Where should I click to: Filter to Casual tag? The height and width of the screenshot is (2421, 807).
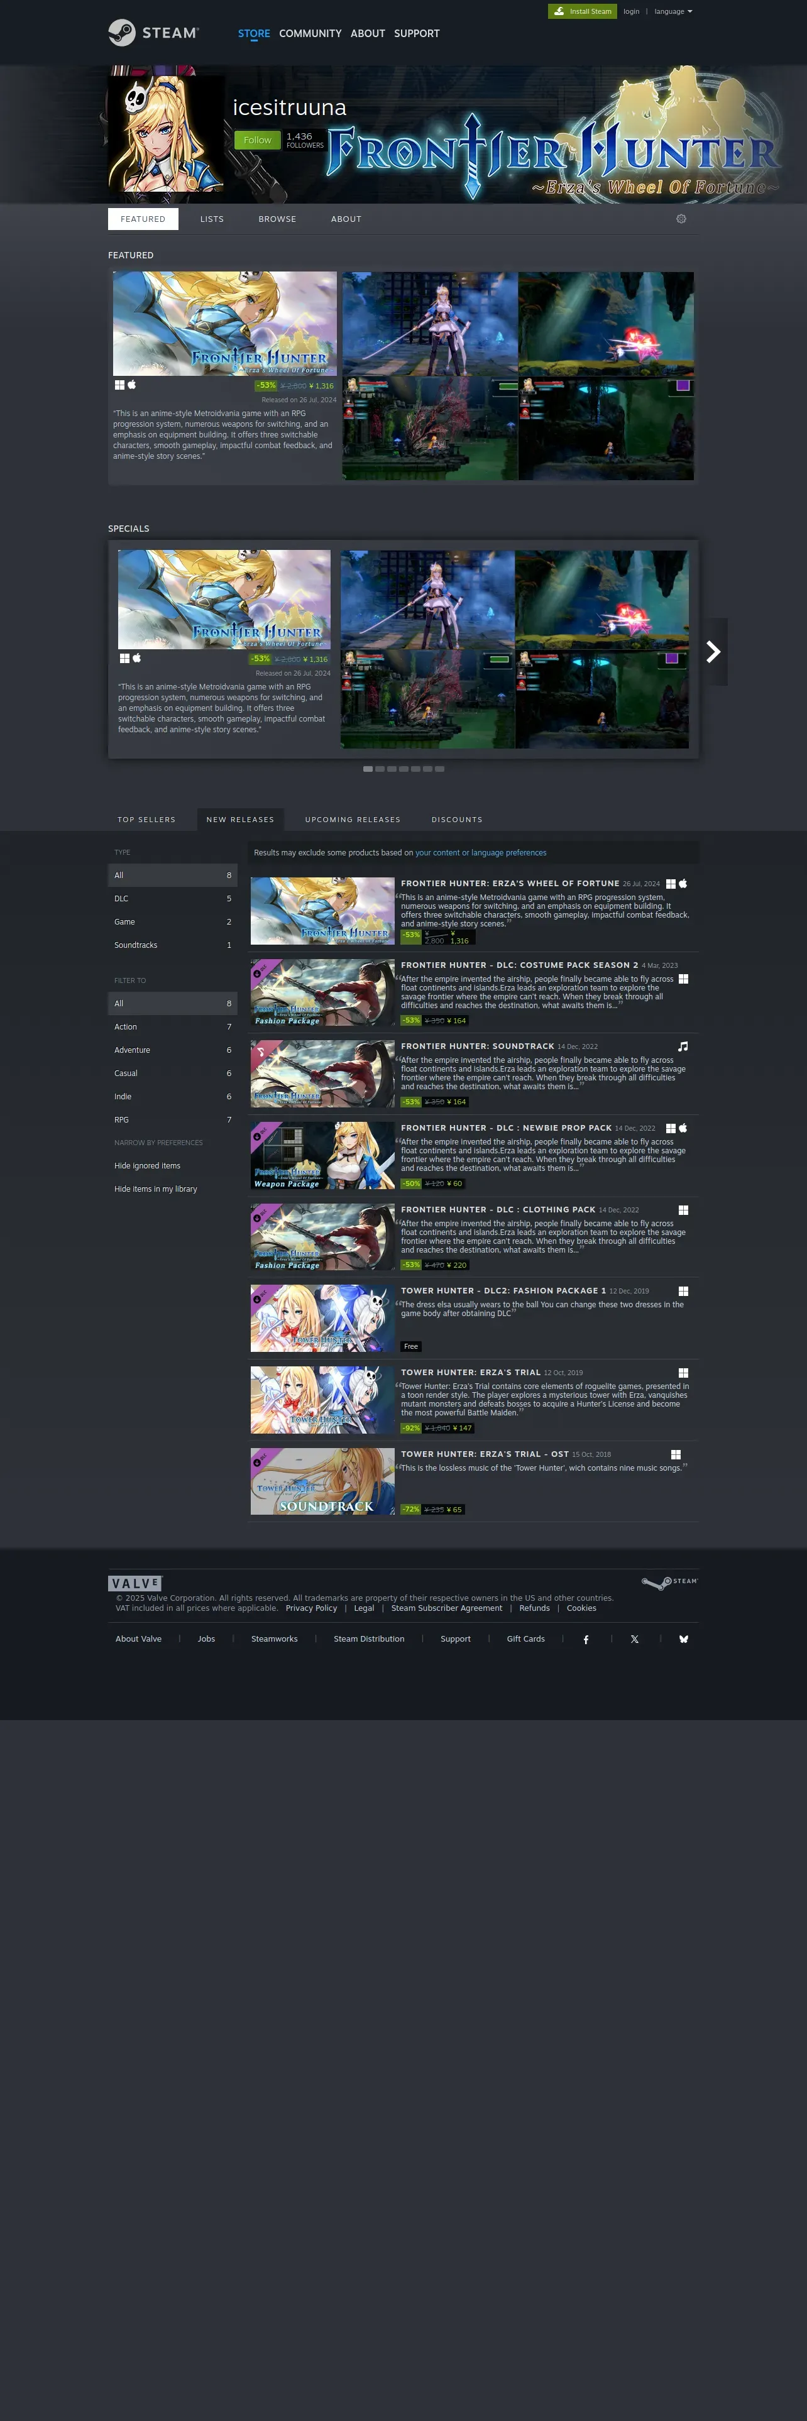173,1073
